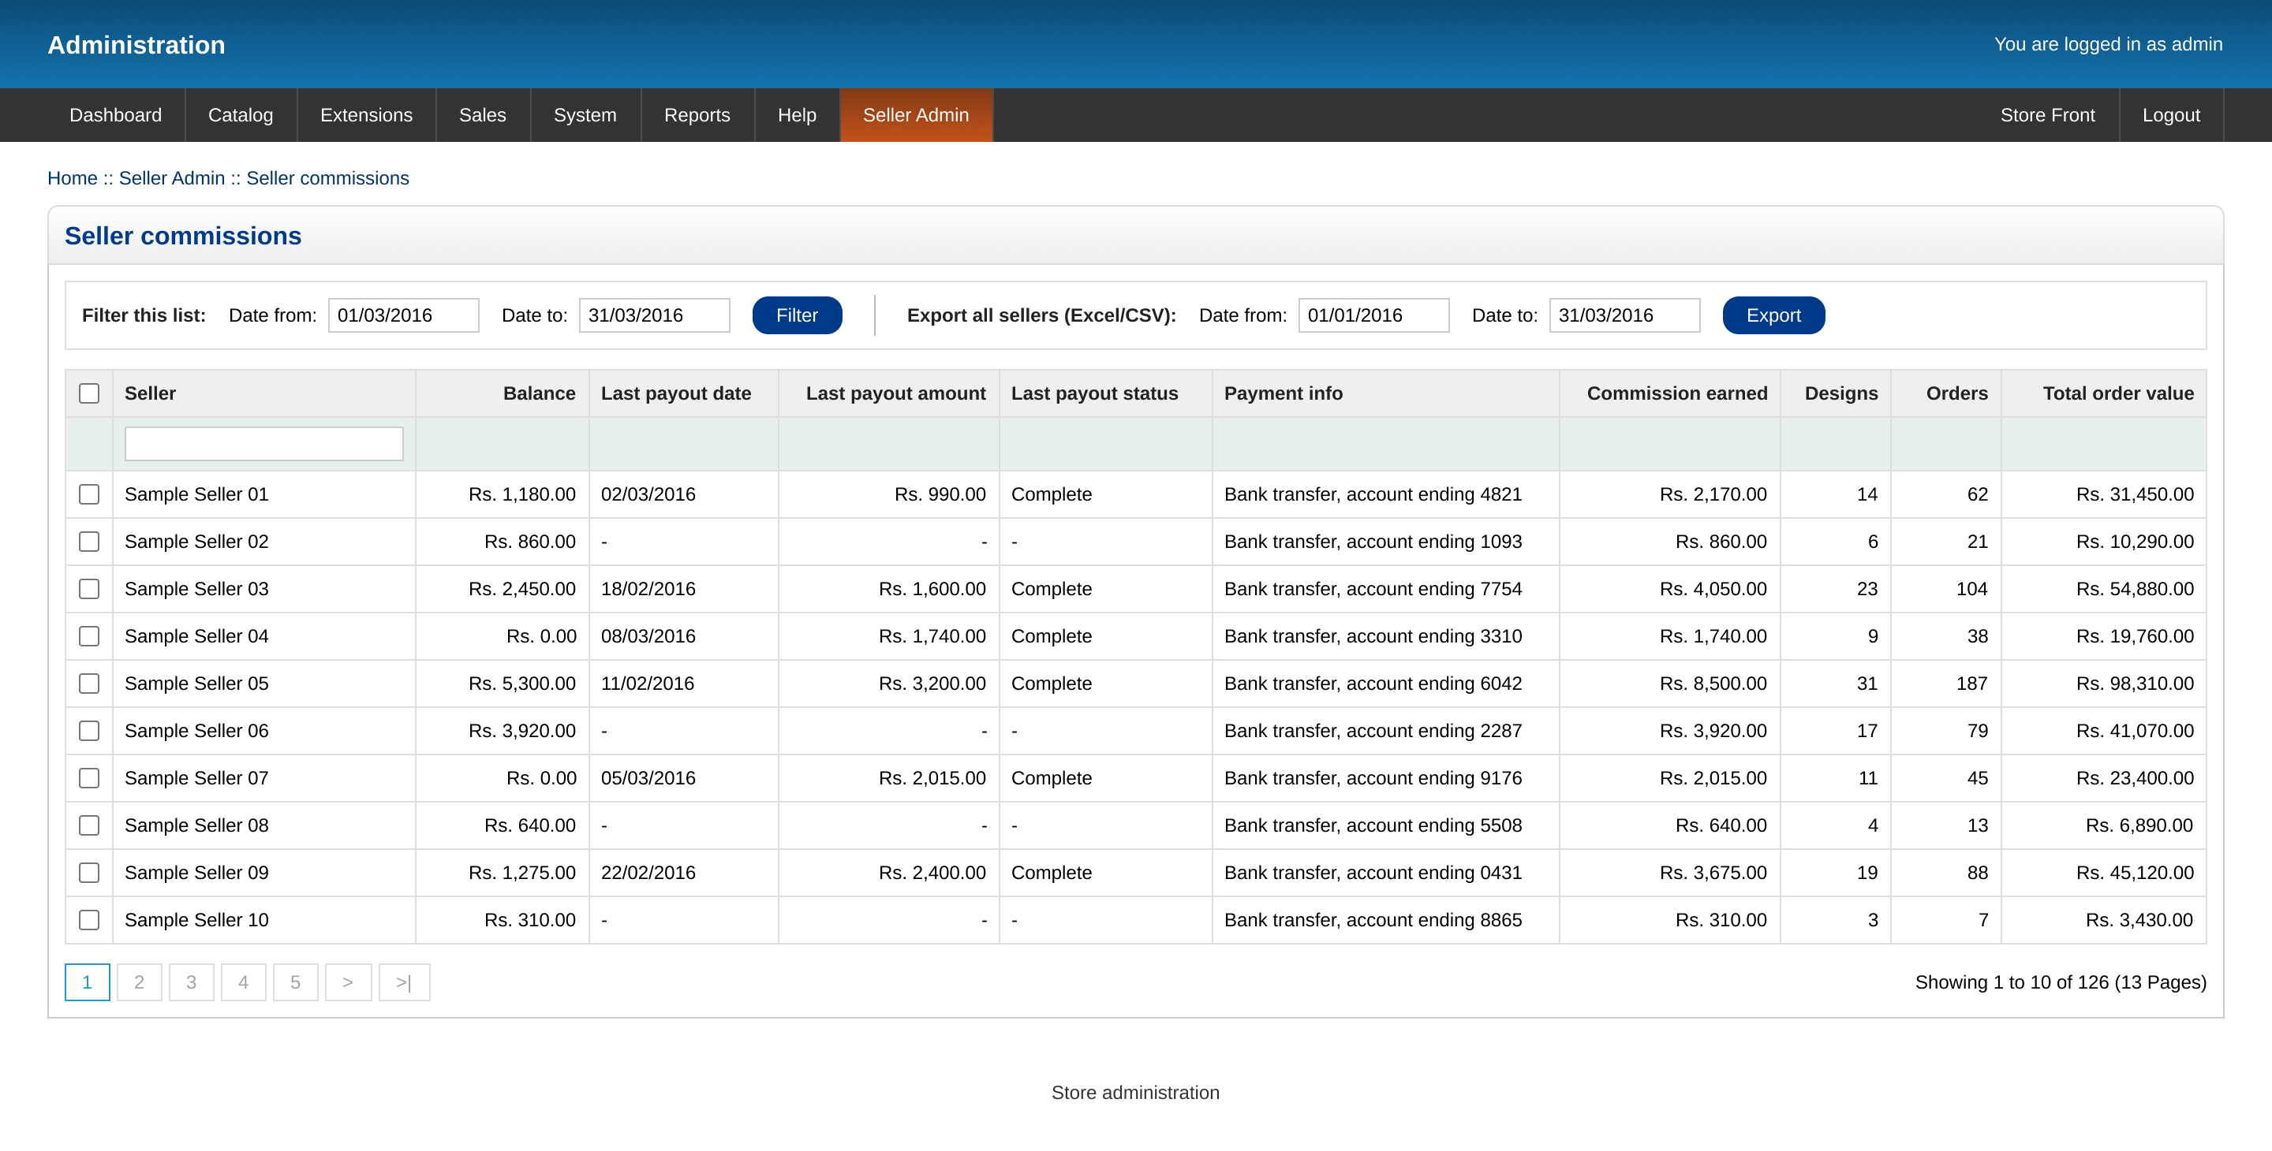Open the Seller Admin menu
Viewport: 2272px width, 1151px height.
point(915,114)
